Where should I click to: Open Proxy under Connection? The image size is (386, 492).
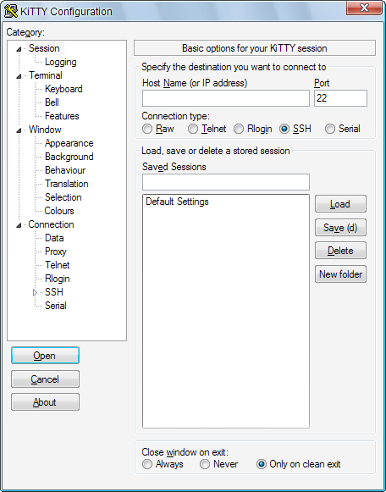[56, 252]
